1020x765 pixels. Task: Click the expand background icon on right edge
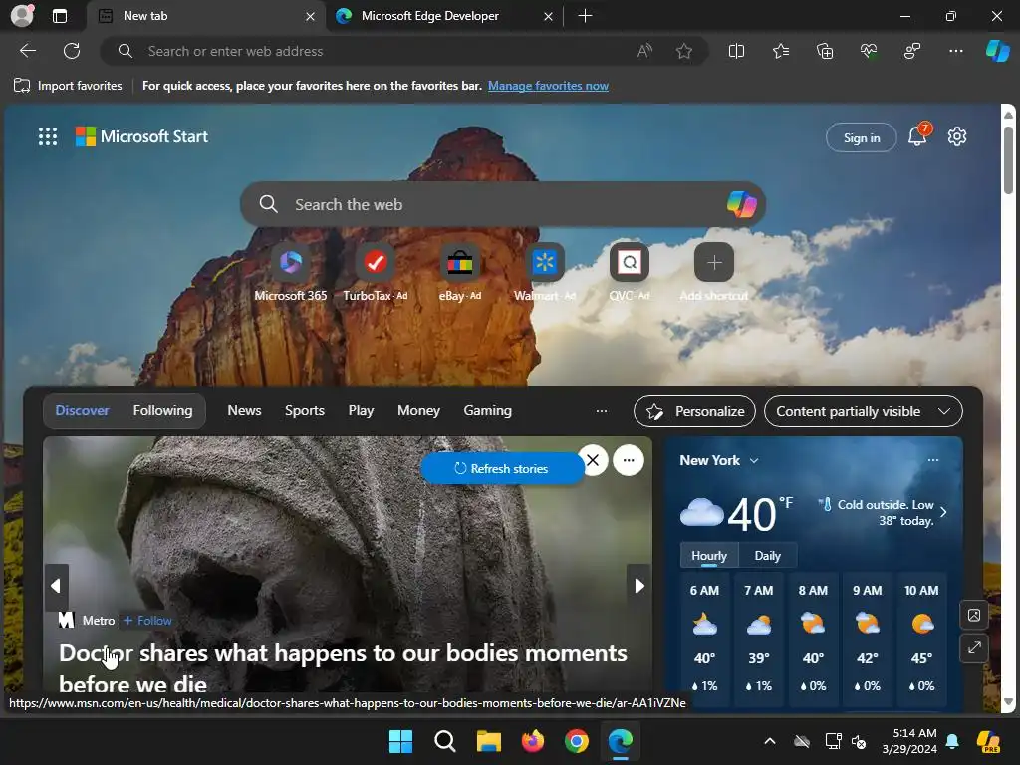pyautogui.click(x=974, y=647)
